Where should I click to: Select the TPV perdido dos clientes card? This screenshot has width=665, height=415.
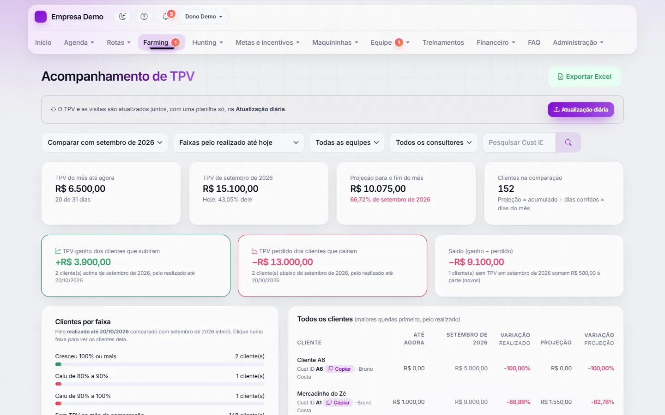[332, 266]
